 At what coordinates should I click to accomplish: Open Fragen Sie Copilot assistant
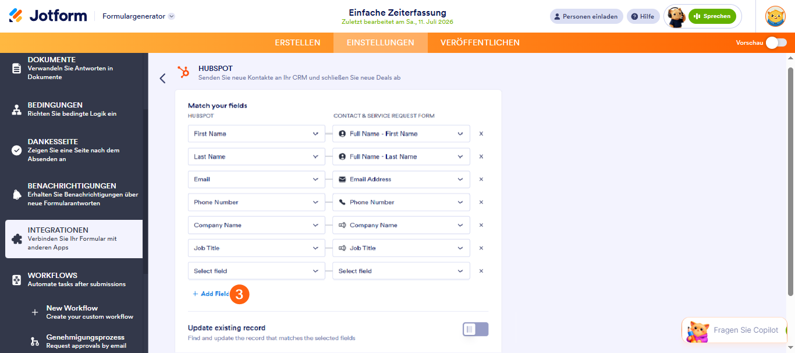click(734, 330)
